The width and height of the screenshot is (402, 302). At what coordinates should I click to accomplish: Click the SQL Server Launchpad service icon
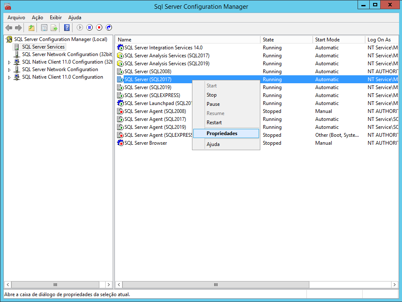coord(120,103)
